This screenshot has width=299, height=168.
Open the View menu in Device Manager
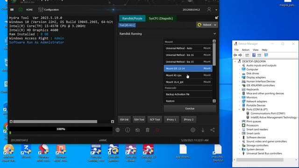[x=256, y=50]
